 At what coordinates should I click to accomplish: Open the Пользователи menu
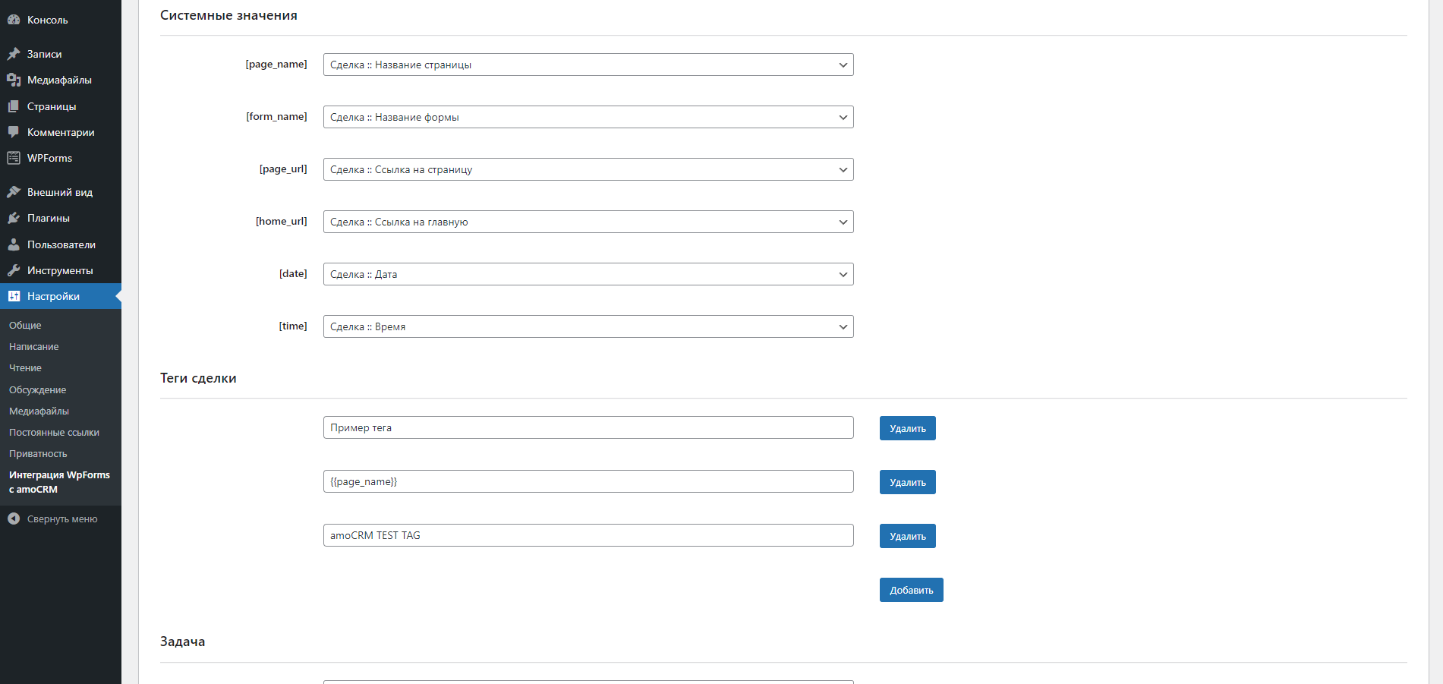pos(61,244)
